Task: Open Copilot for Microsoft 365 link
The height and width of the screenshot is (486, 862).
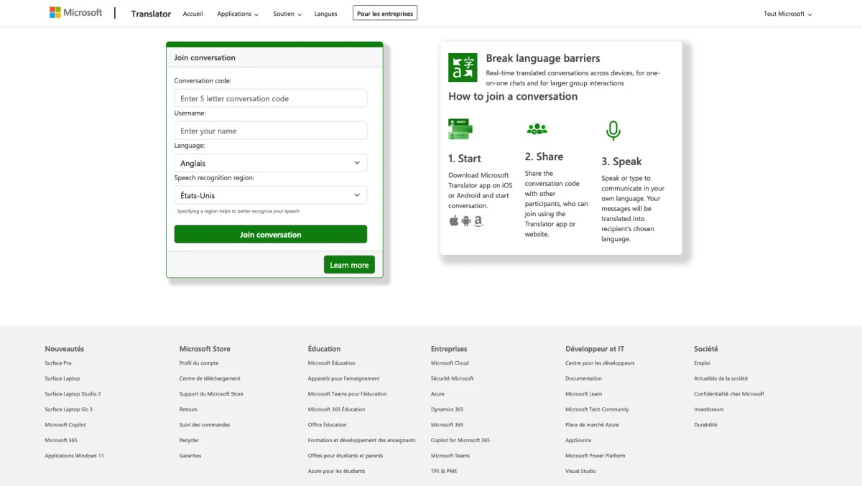Action: click(x=460, y=440)
